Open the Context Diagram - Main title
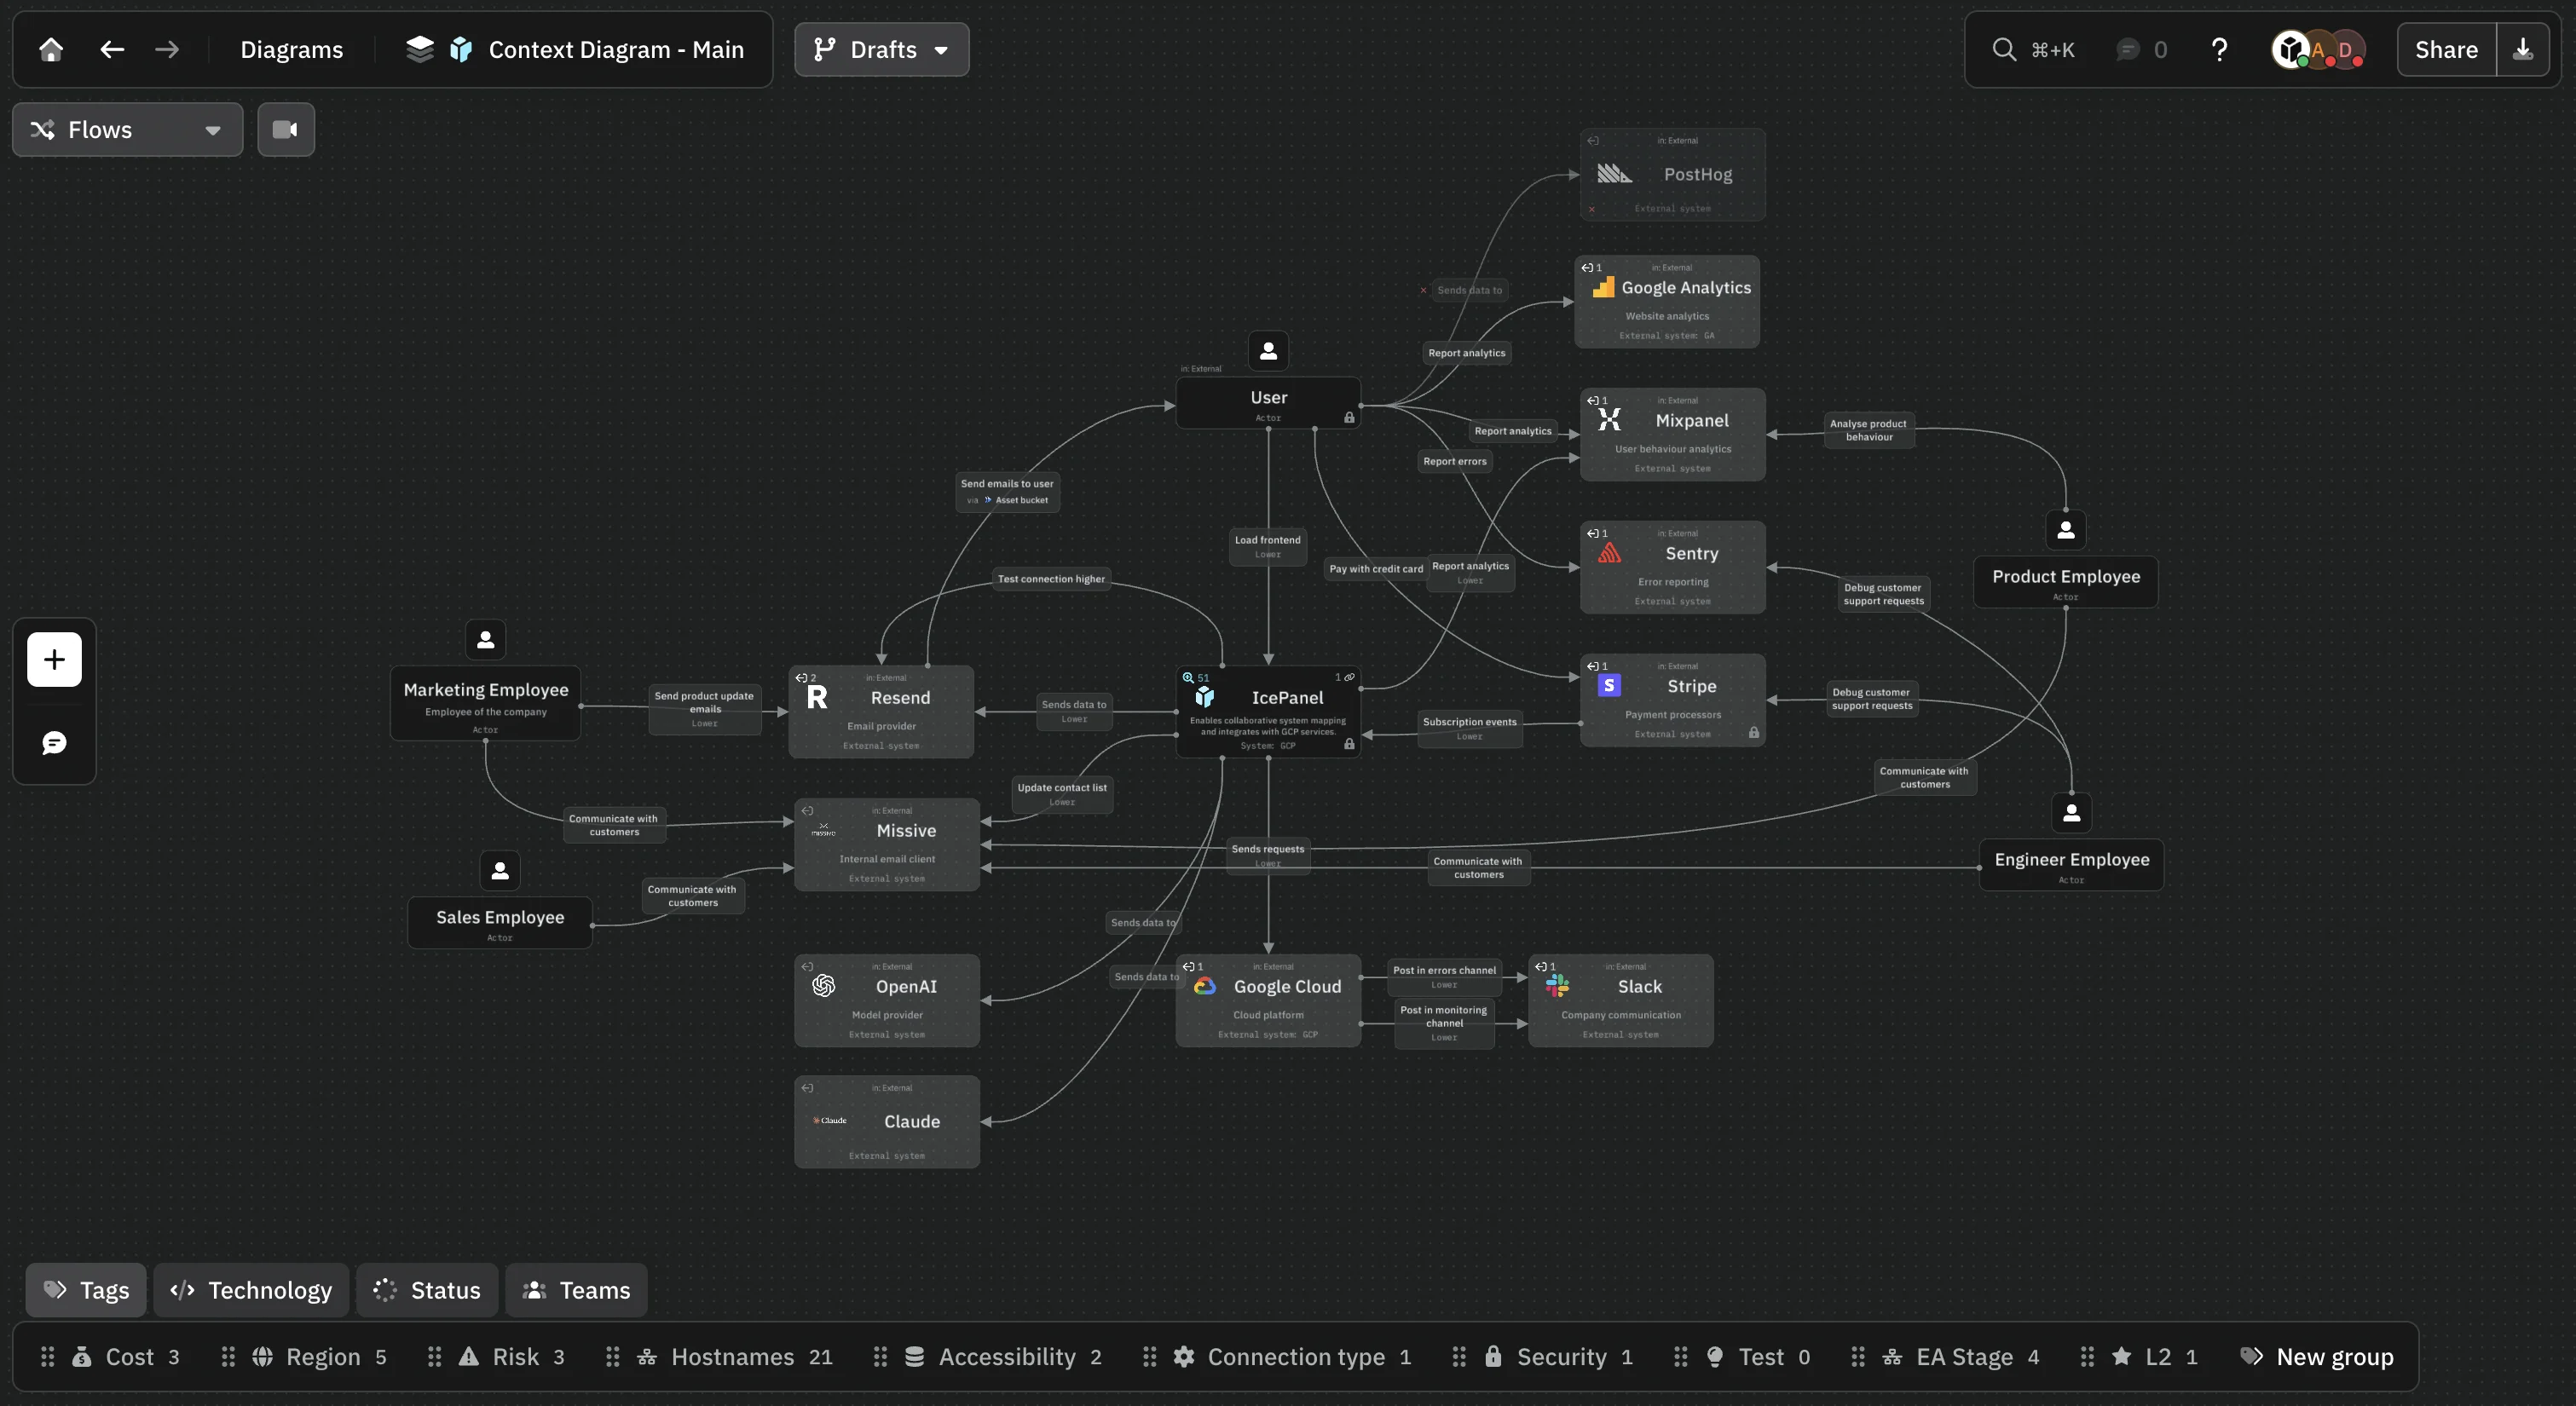Screen dimensions: 2576x1406 pos(616,49)
